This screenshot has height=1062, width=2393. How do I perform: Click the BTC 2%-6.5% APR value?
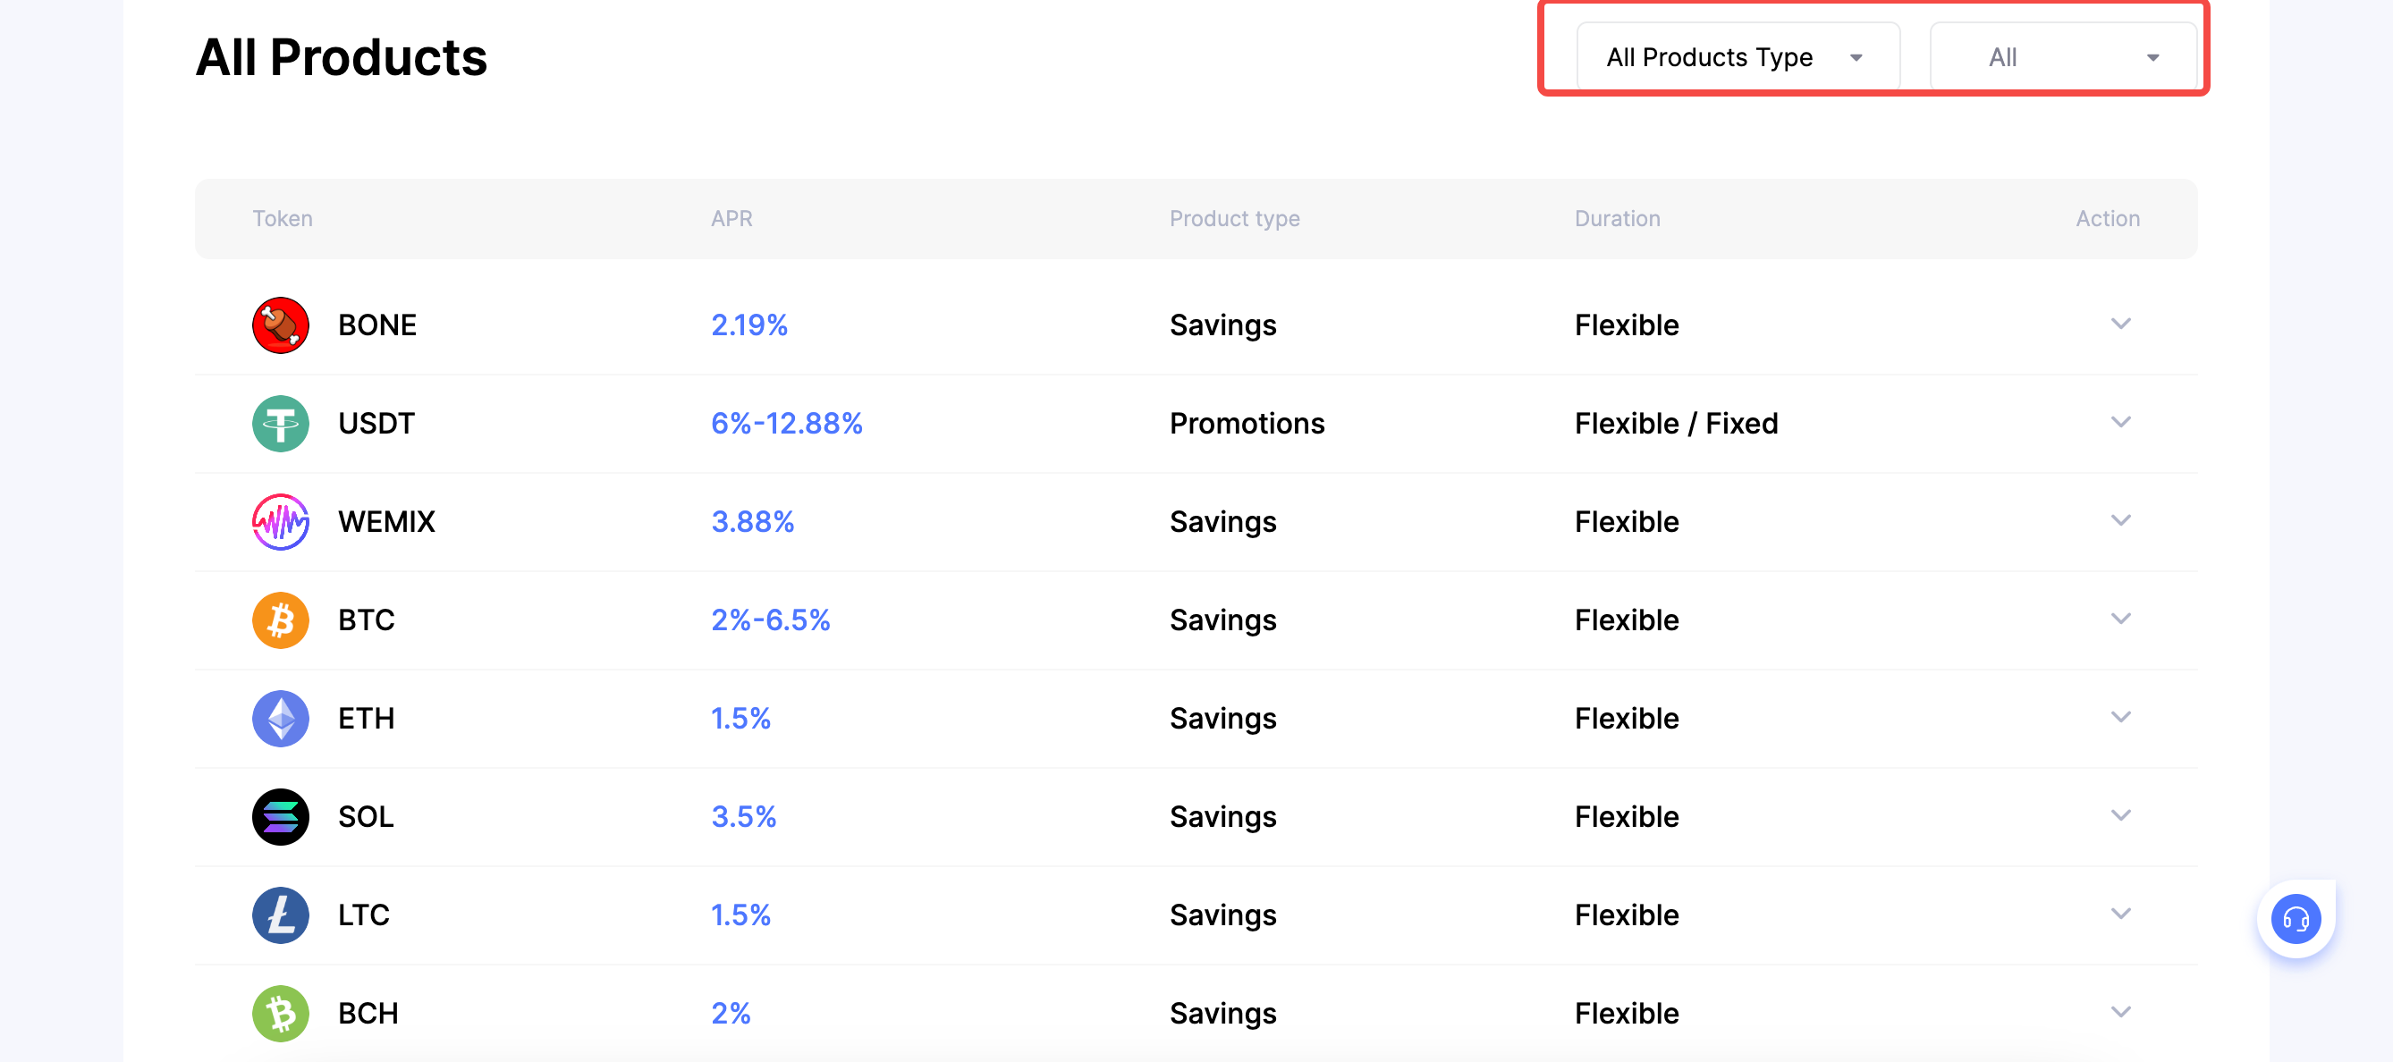(x=770, y=620)
